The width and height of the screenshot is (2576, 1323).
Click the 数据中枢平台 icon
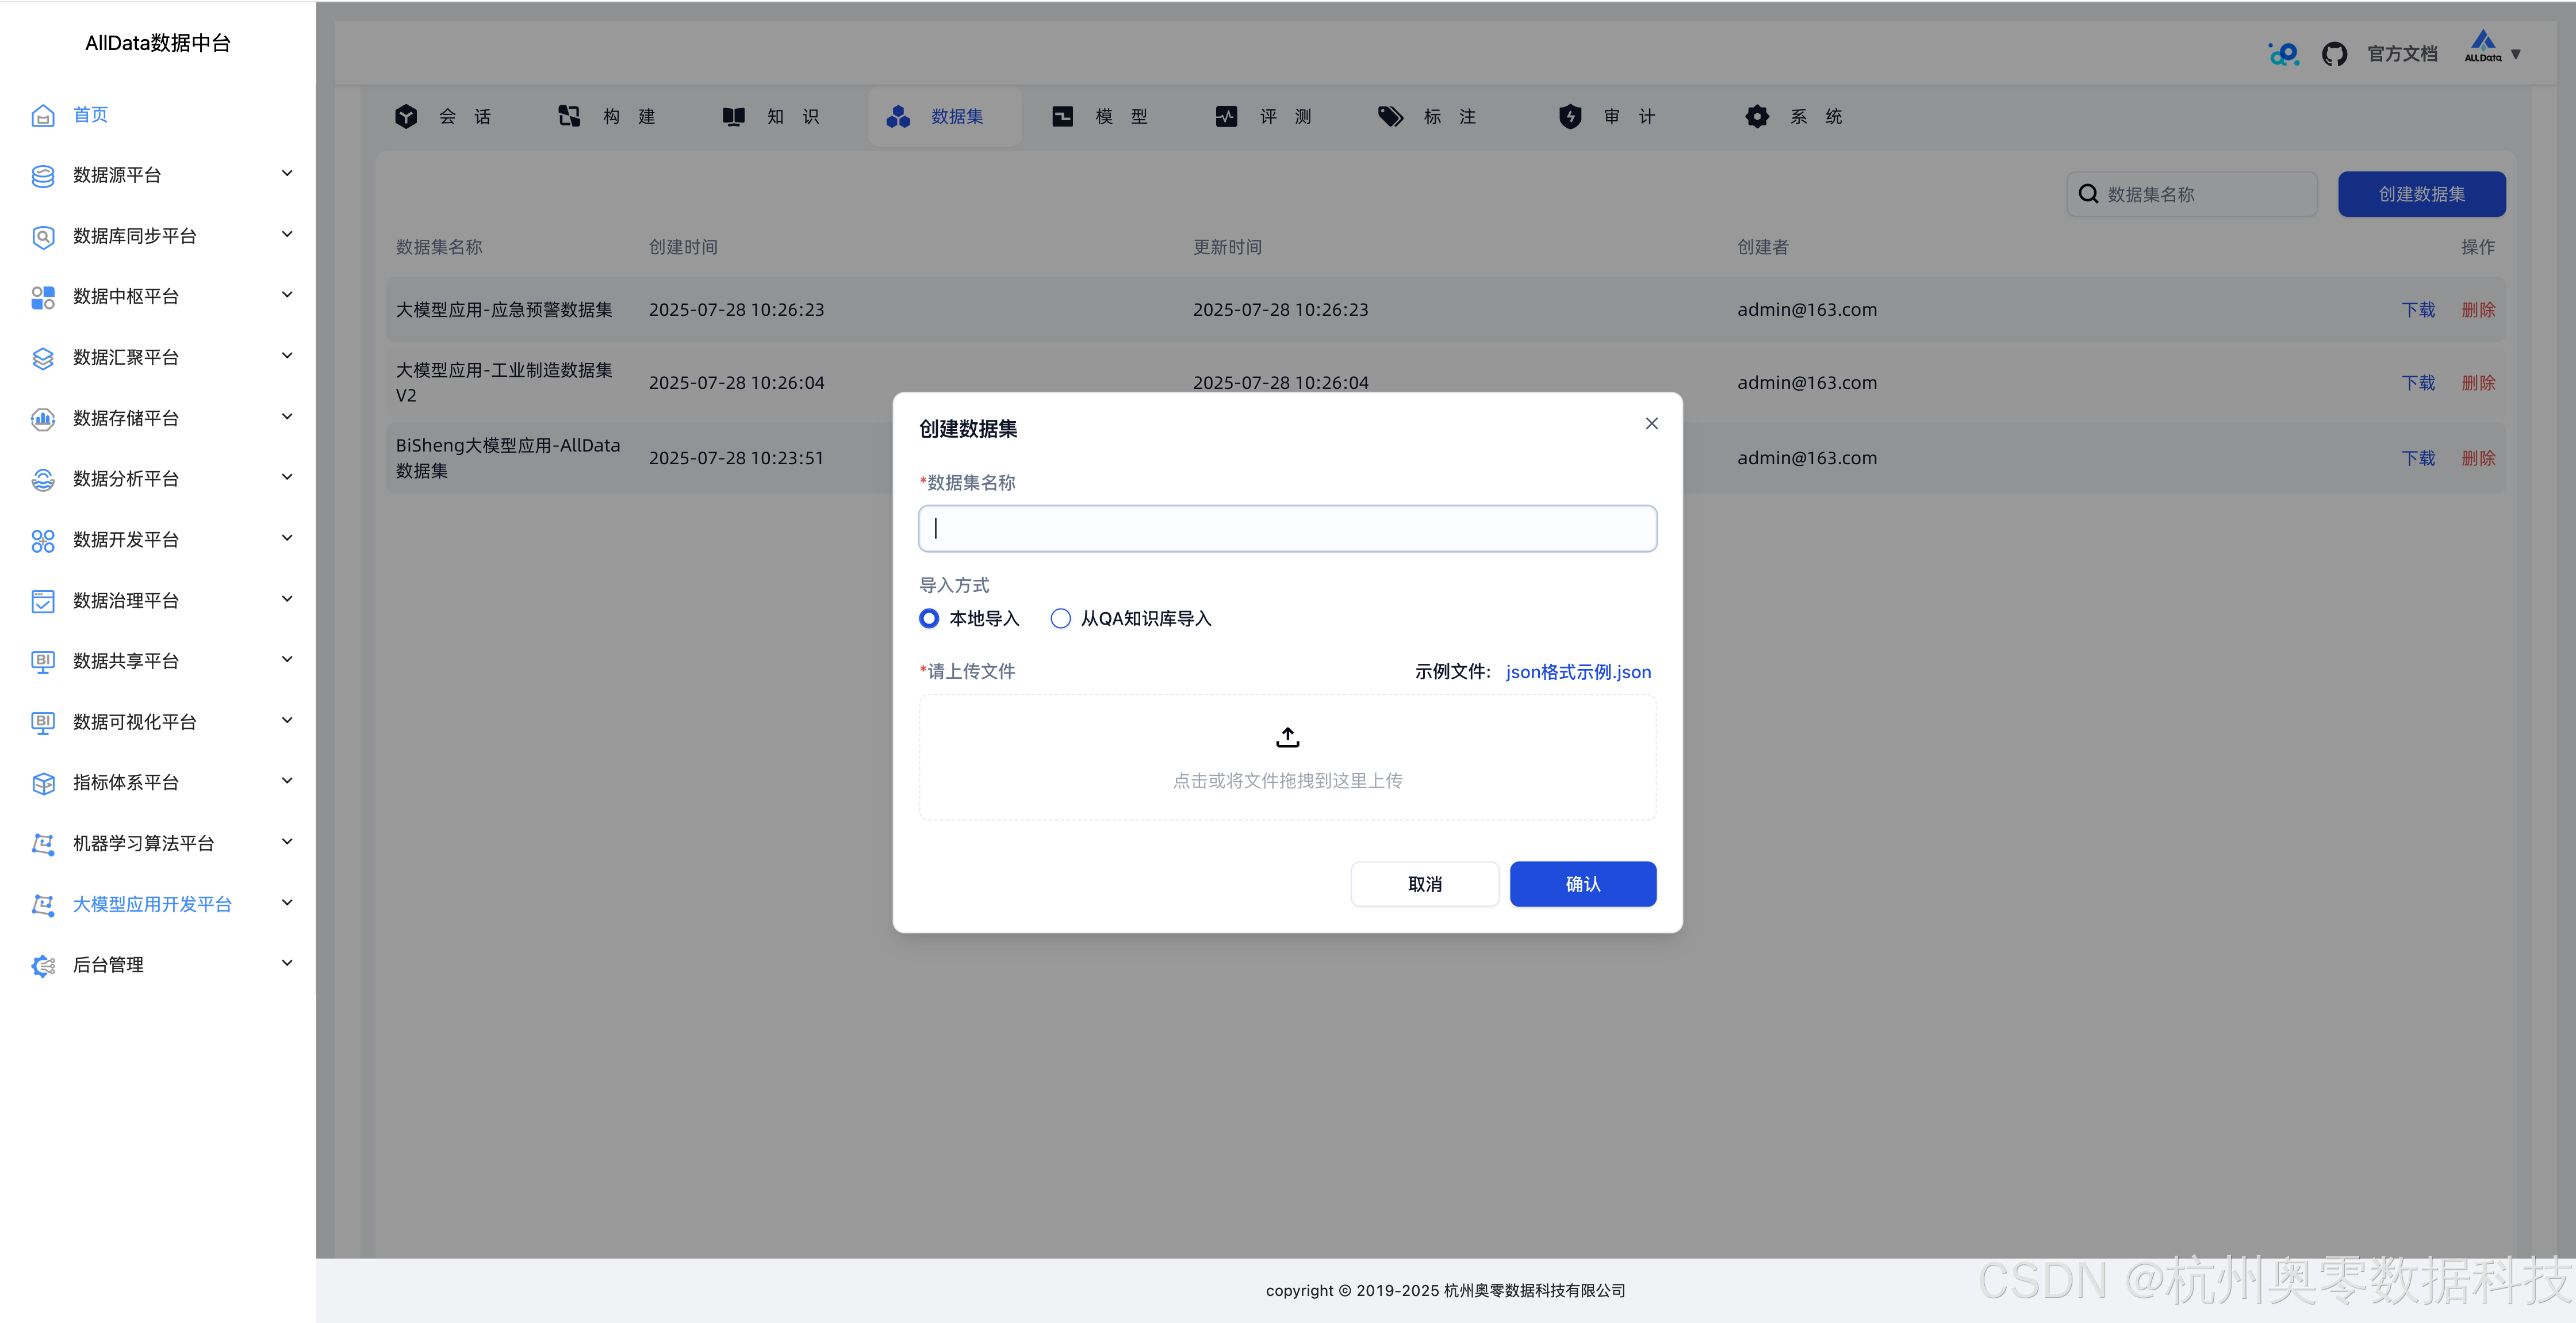point(43,296)
